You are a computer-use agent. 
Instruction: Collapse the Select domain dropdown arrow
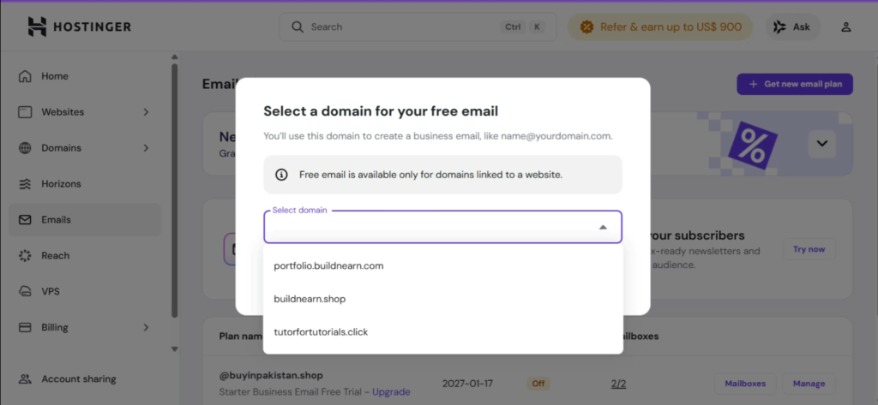pyautogui.click(x=603, y=228)
